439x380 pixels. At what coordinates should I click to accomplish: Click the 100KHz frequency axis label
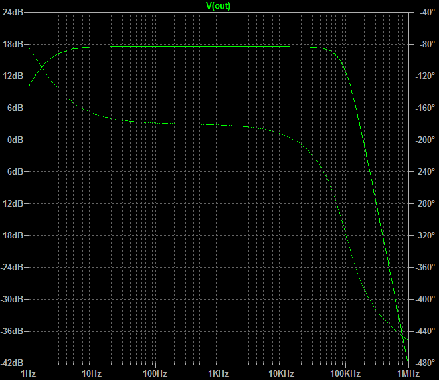pyautogui.click(x=345, y=373)
